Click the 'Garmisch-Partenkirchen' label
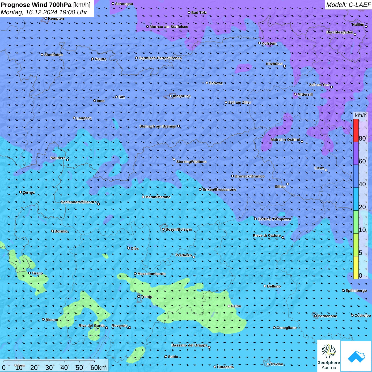372x372 pixels. pyautogui.click(x=160, y=58)
